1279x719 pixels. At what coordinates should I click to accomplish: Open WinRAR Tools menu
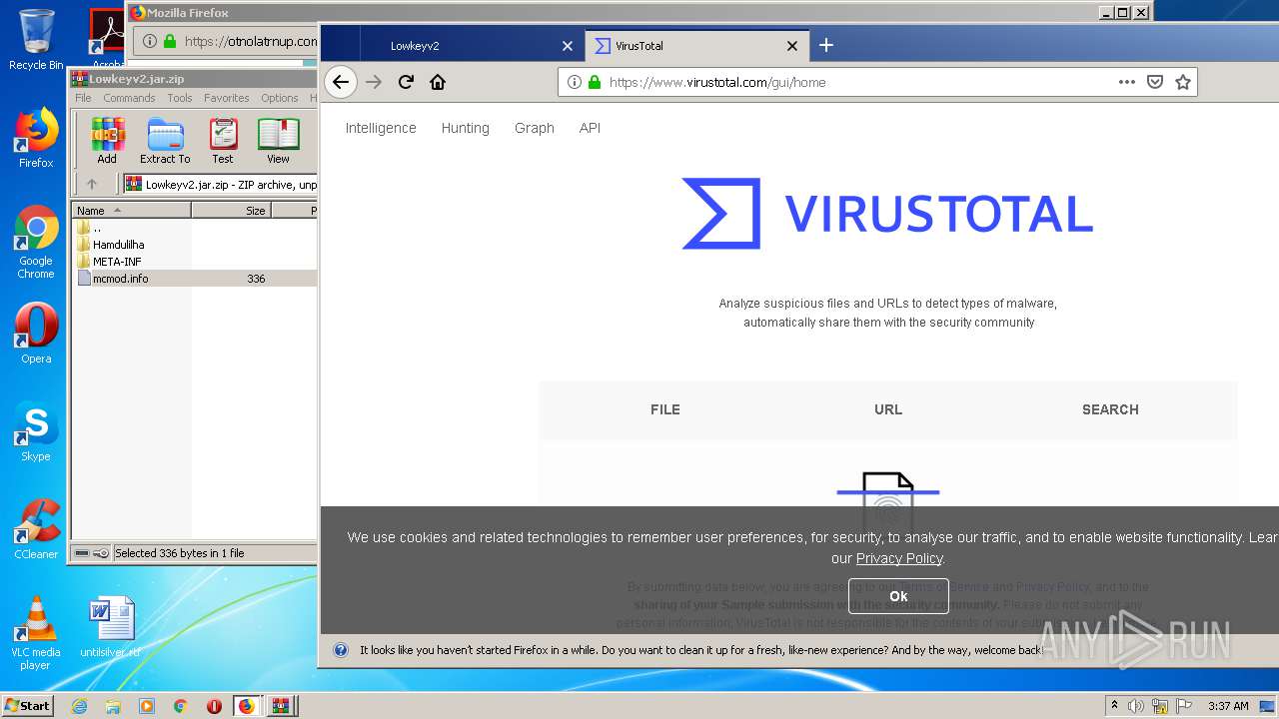[x=180, y=98]
